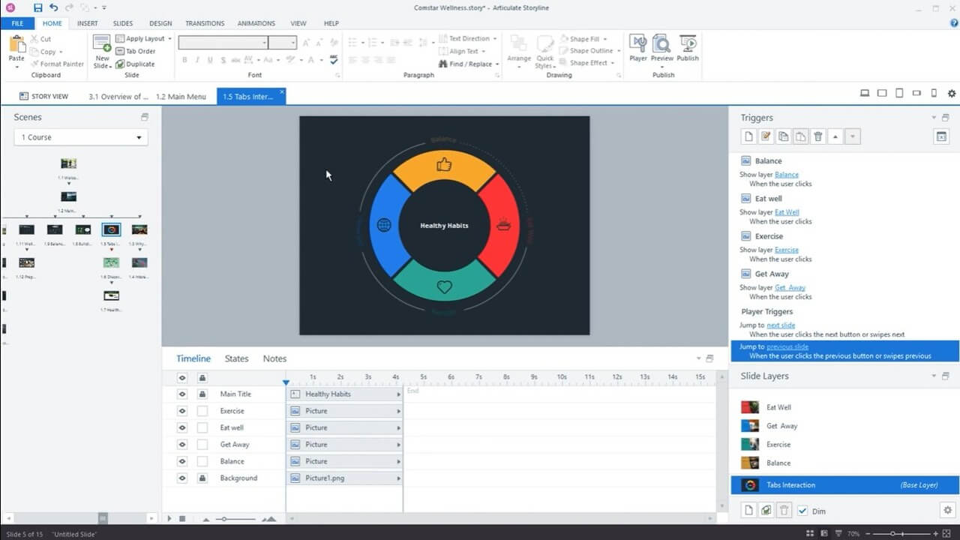
Task: Open Manage project variables icon in Triggers
Action: [941, 136]
